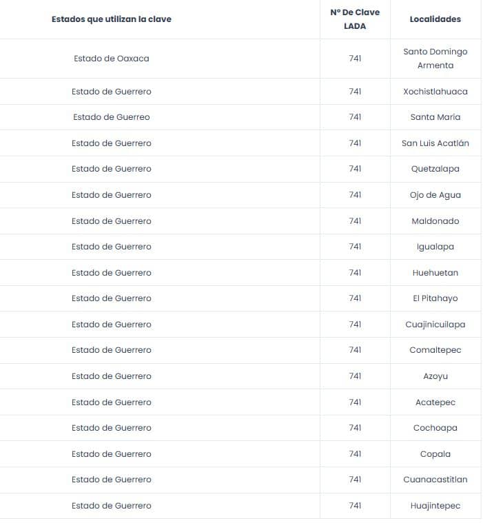Image resolution: width=483 pixels, height=523 pixels.
Task: Select the 'Quetzalapa' locality cell
Action: click(435, 169)
